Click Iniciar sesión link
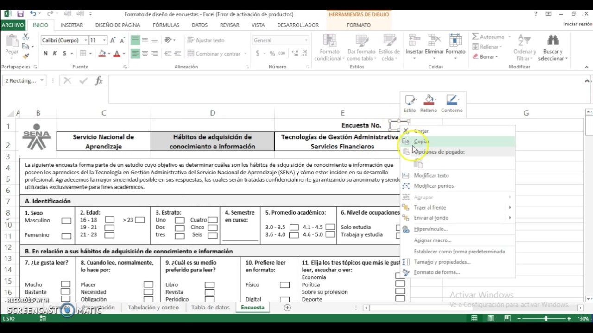Image resolution: width=593 pixels, height=333 pixels. coord(578,24)
